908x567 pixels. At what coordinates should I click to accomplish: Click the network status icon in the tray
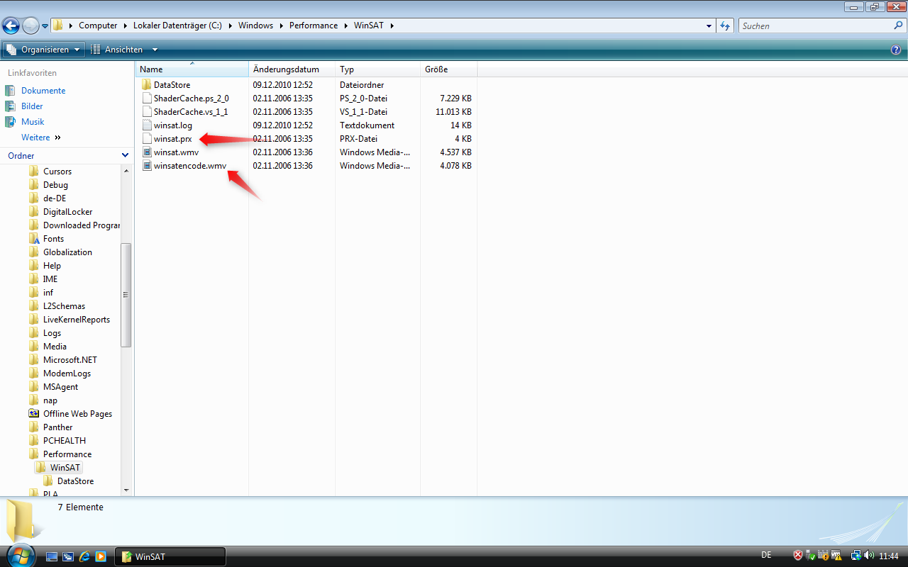tap(856, 556)
